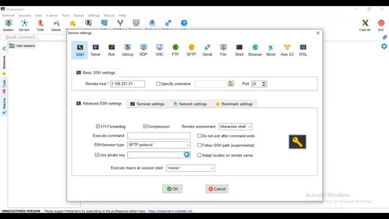The width and height of the screenshot is (389, 219).
Task: Switch to Terminal settings tab
Action: 147,104
